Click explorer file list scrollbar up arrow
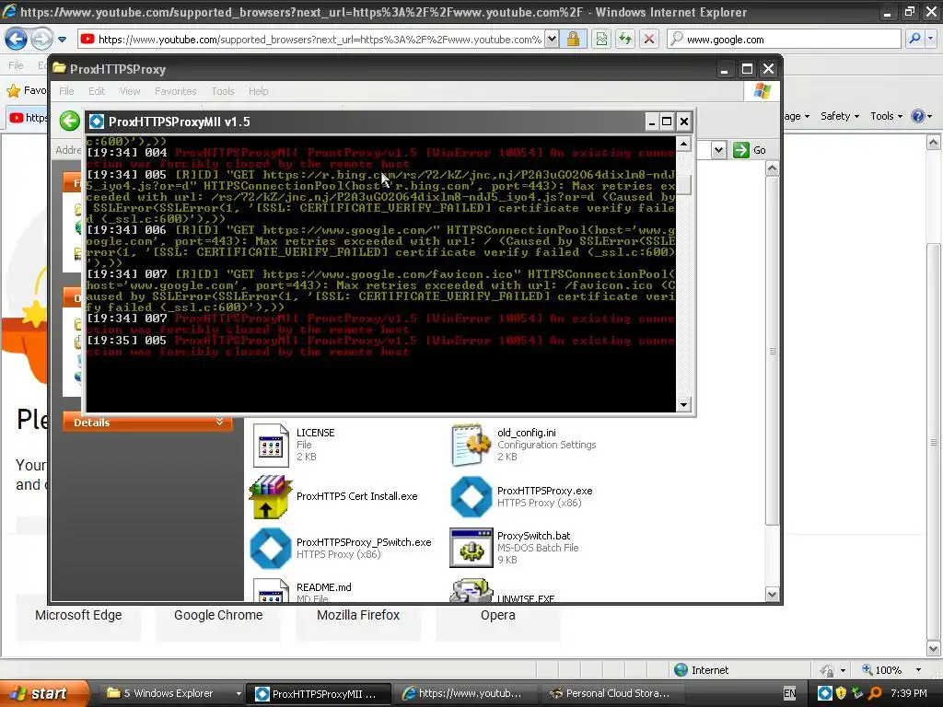The height and width of the screenshot is (707, 943). 773,169
